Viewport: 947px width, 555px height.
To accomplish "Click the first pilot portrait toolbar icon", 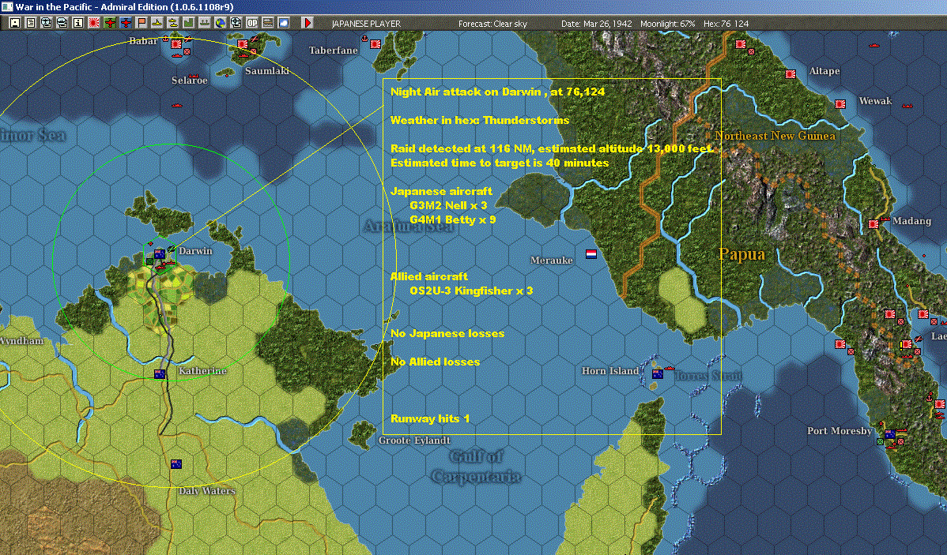I will coord(47,23).
